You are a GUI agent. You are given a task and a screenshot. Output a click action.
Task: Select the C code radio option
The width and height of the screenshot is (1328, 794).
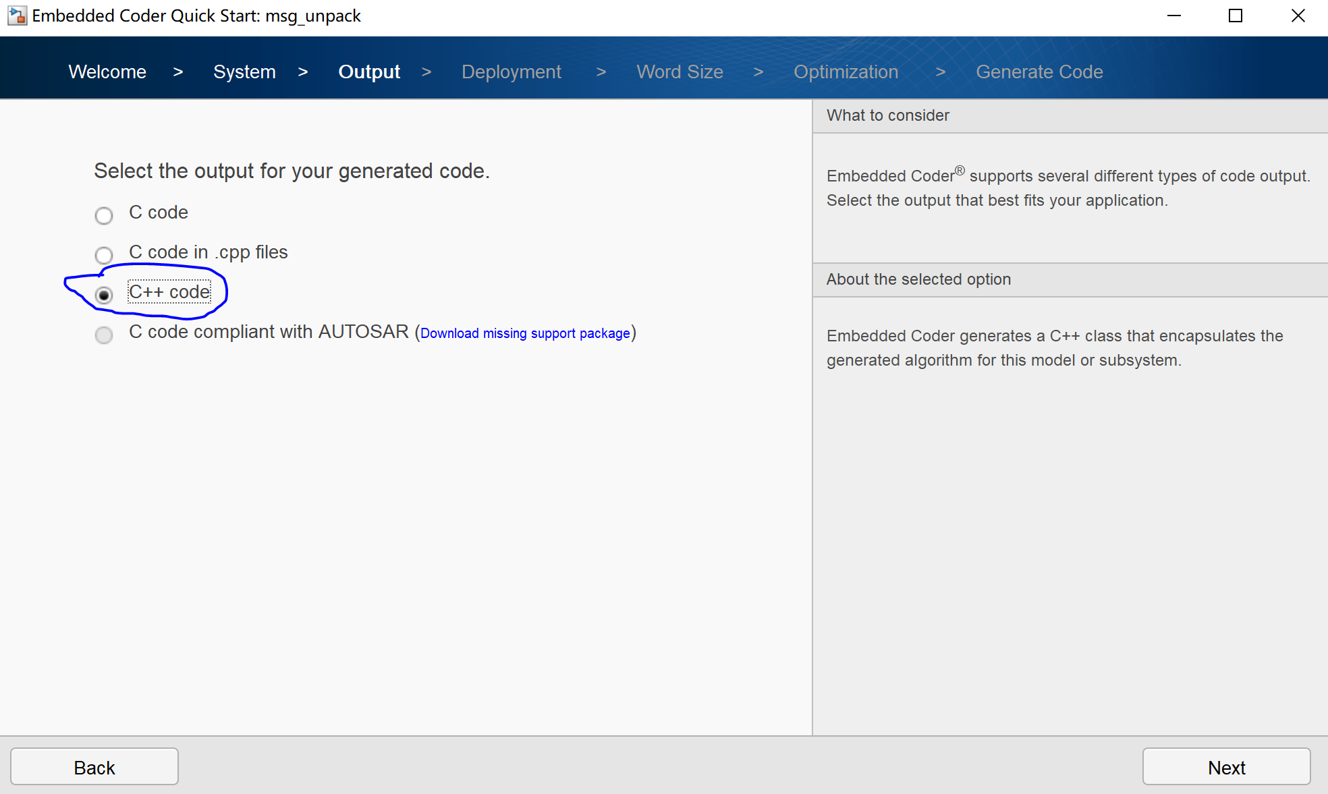point(104,216)
